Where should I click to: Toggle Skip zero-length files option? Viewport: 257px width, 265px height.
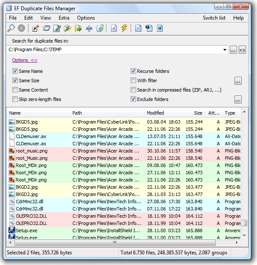click(x=15, y=99)
